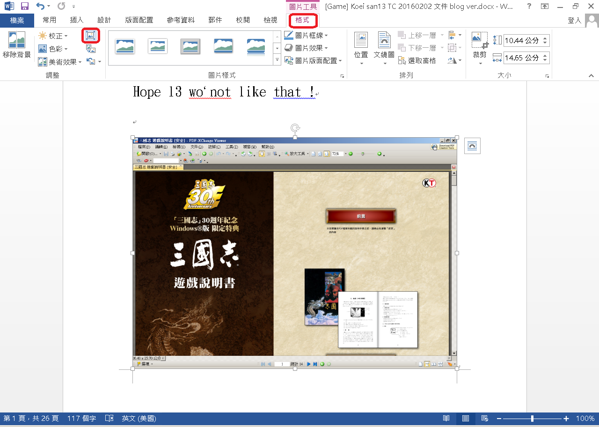
Task: Click the word count 117 個字
Action: pyautogui.click(x=81, y=418)
